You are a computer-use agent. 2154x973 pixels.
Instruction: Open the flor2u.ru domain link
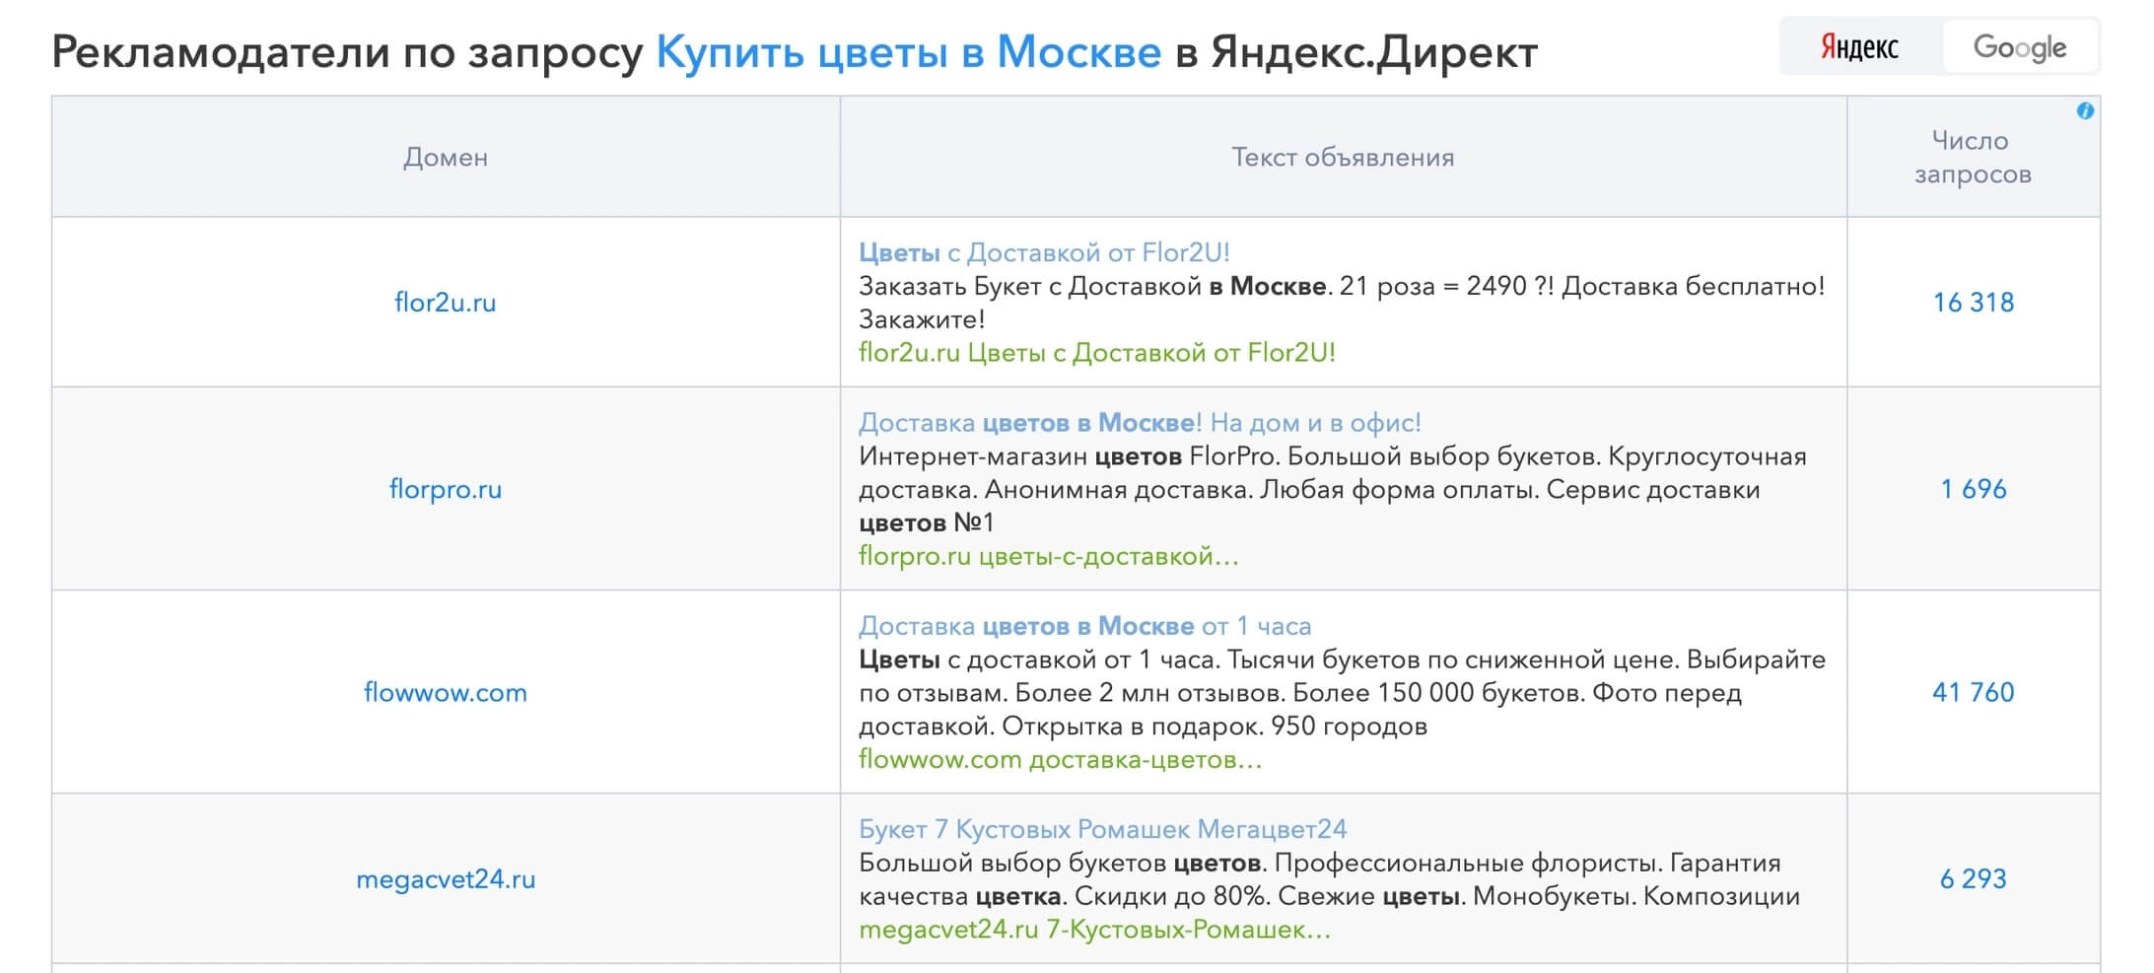446,302
